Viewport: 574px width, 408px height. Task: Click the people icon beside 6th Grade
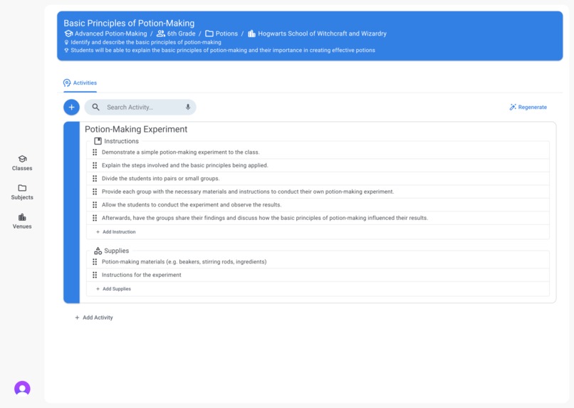coord(161,33)
